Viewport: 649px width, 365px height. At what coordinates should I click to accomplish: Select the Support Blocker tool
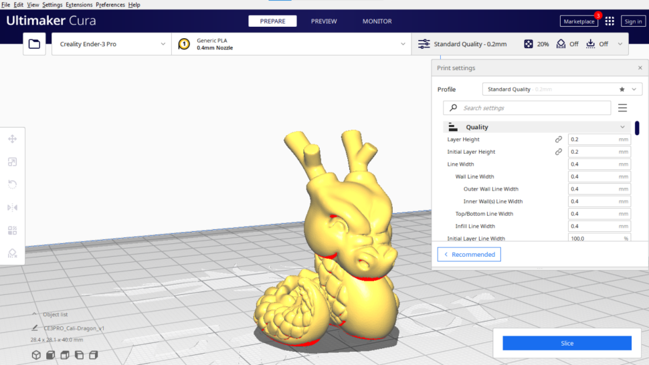pyautogui.click(x=13, y=253)
